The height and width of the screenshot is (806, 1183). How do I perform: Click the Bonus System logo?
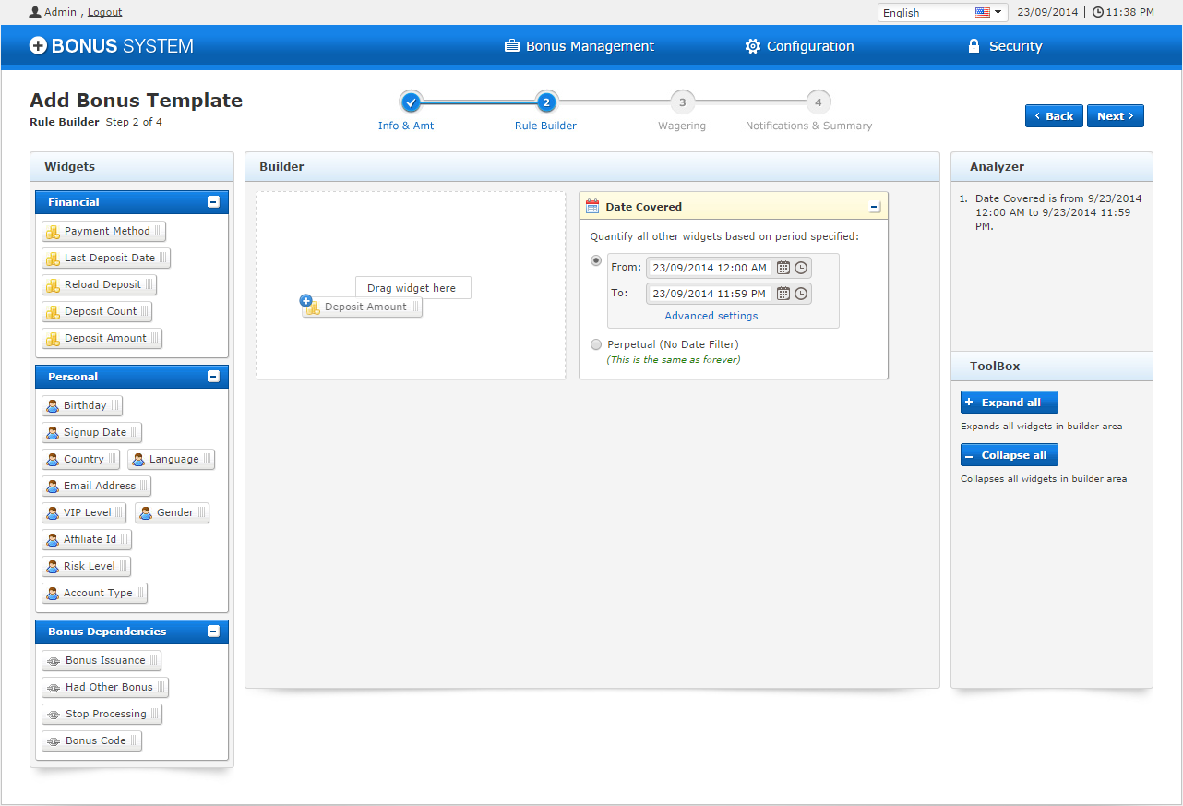click(x=112, y=46)
